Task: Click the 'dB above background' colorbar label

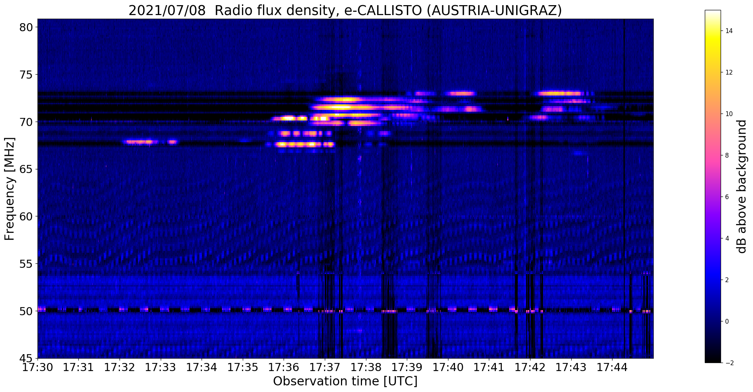Action: coord(742,186)
